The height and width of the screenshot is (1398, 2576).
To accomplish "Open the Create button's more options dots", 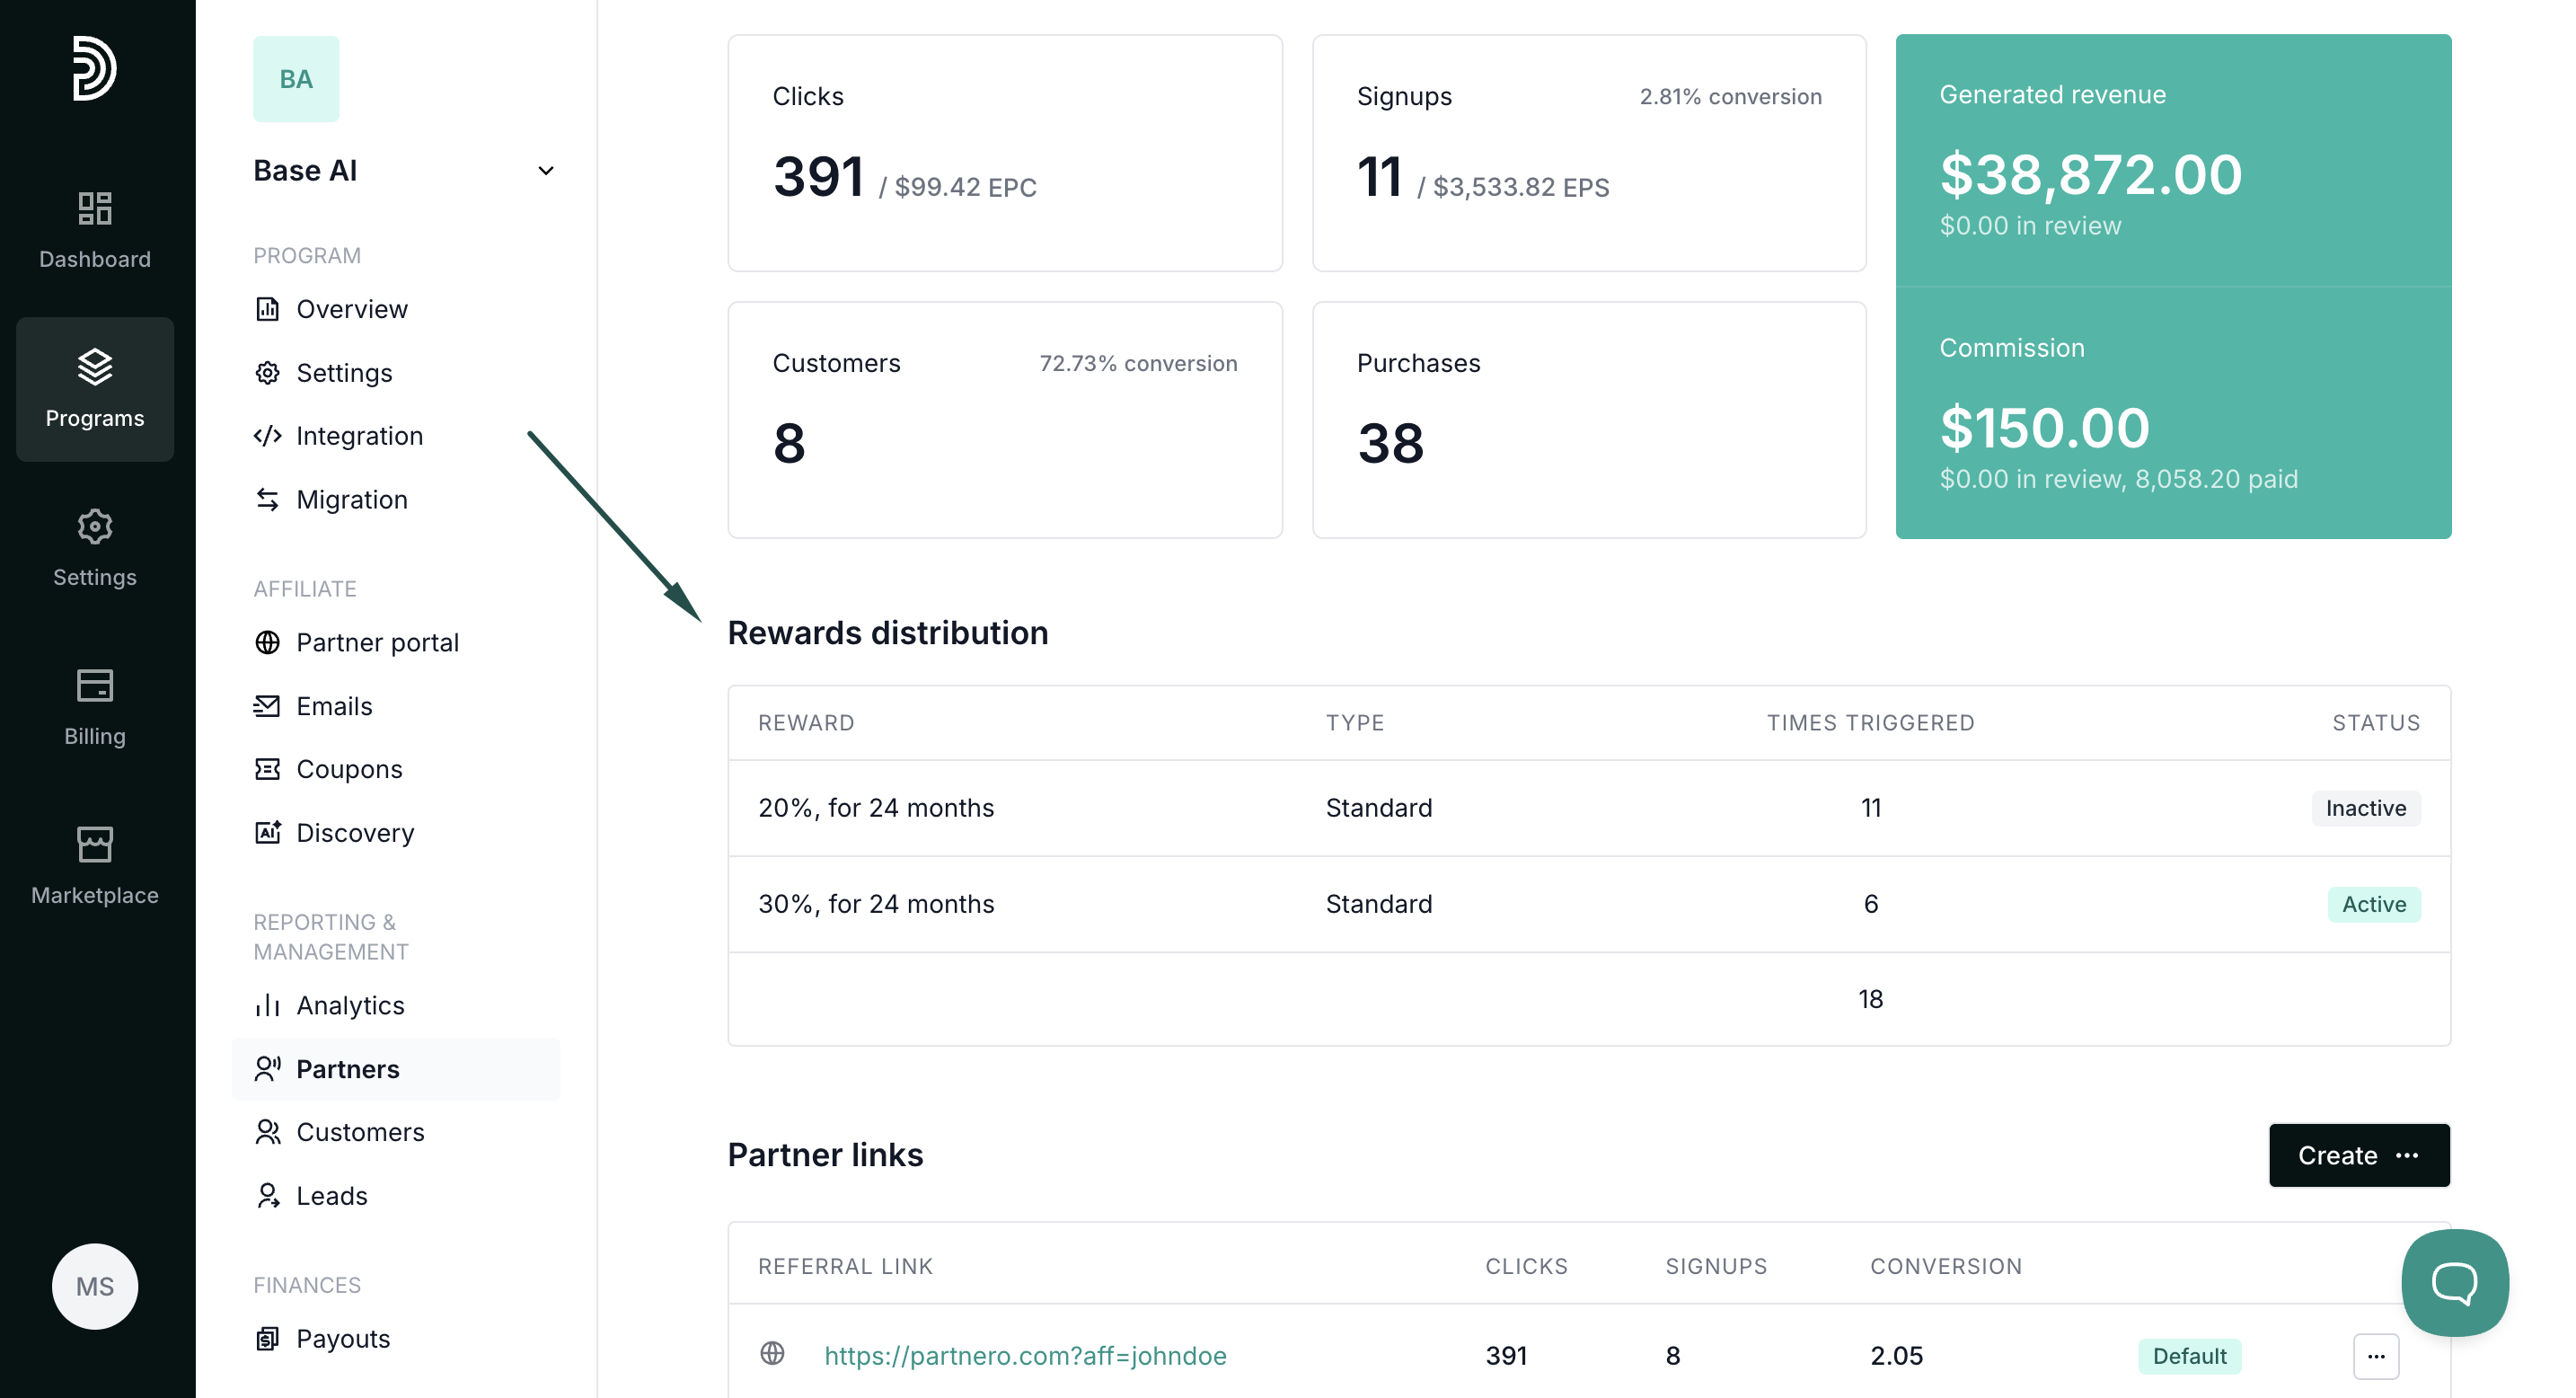I will point(2407,1155).
